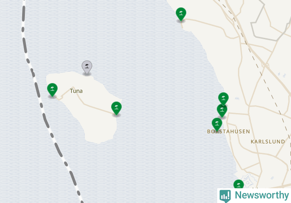Open the middle marker of the Borstahusen cluster
Viewport: 291px width, 203px height.
point(222,111)
